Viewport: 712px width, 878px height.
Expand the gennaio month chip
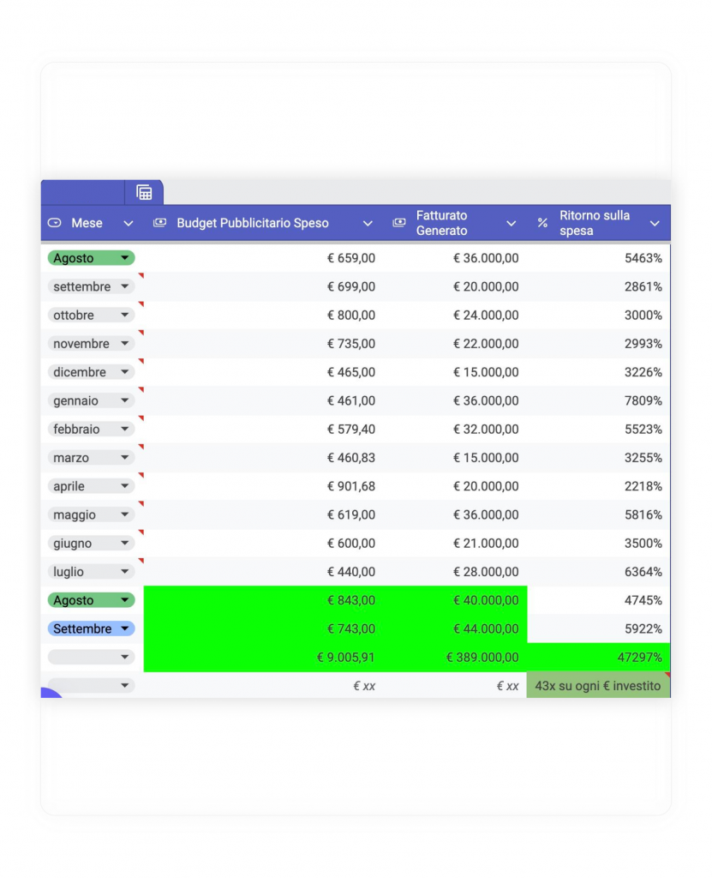click(125, 400)
